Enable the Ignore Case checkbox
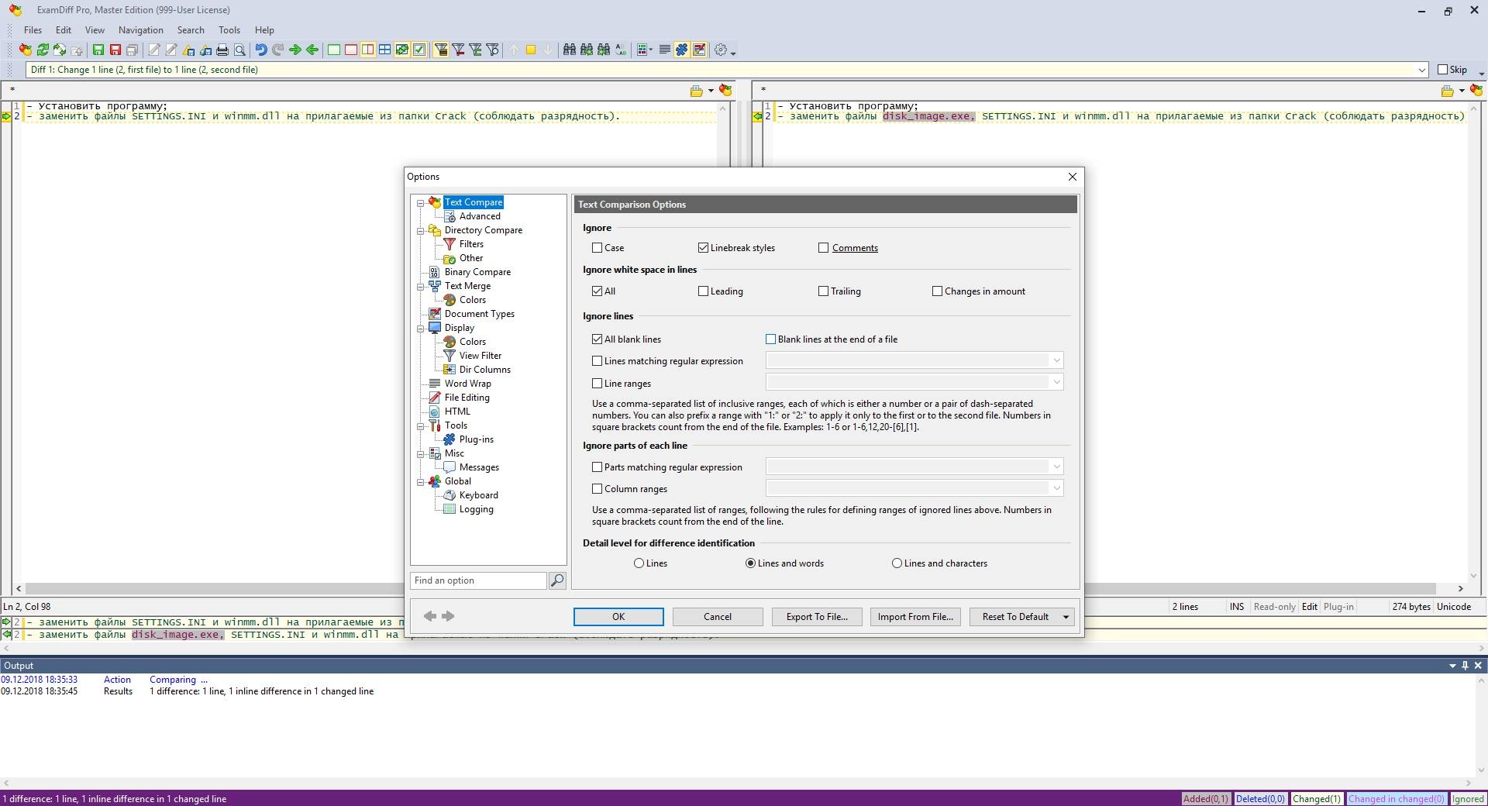 (597, 248)
